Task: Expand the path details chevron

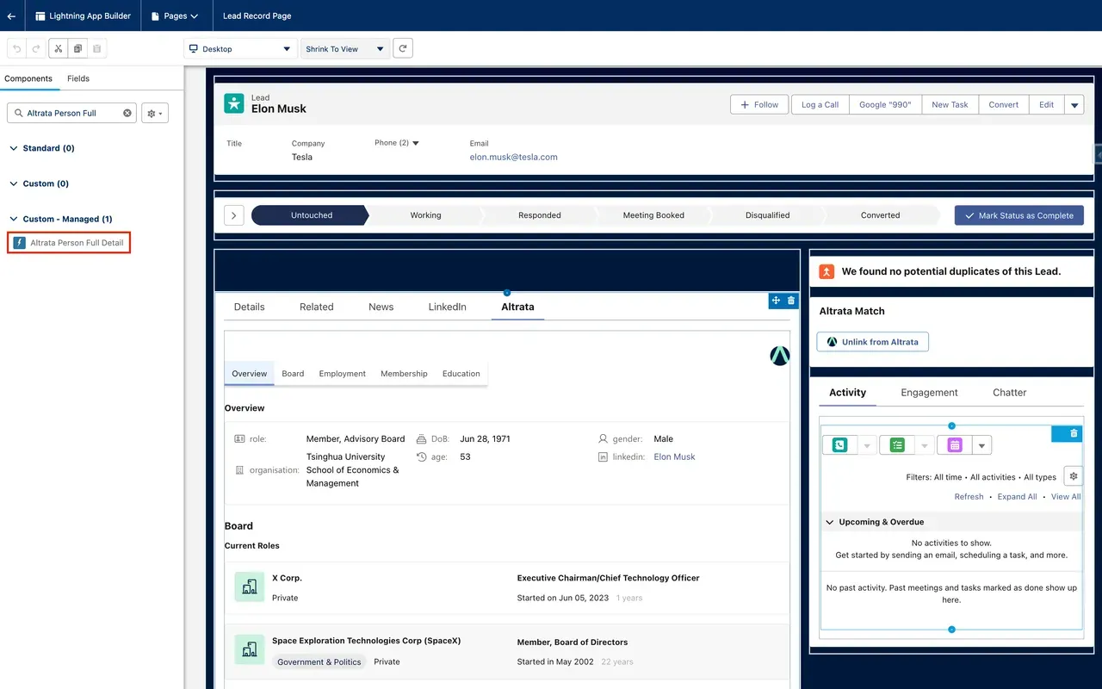Action: click(234, 215)
